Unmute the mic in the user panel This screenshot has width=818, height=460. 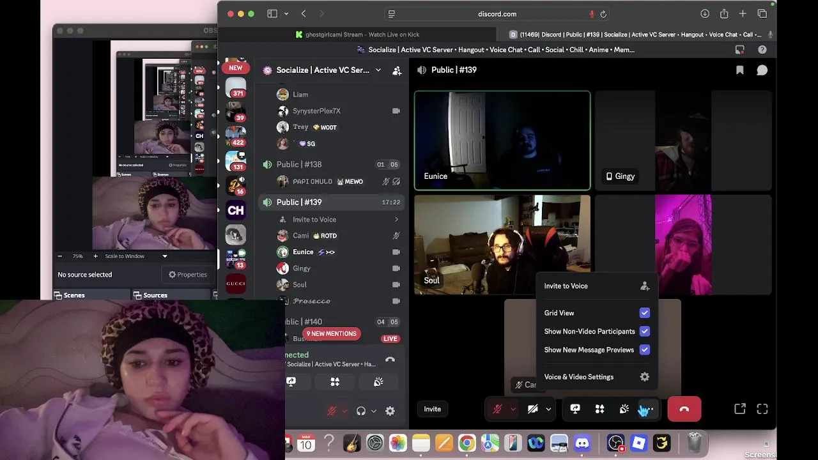pyautogui.click(x=331, y=411)
